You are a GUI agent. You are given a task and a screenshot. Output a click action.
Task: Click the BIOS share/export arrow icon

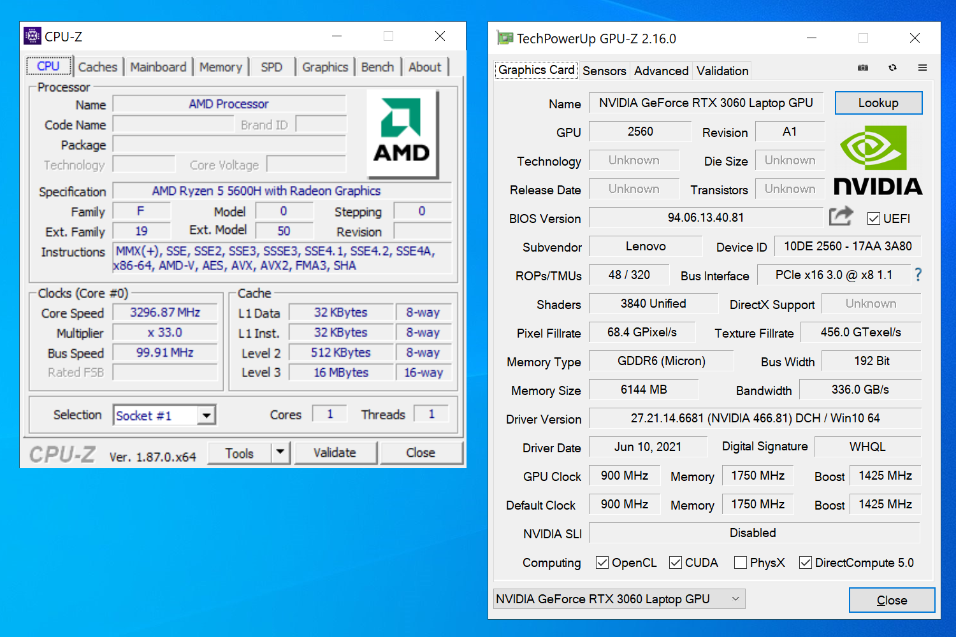click(x=841, y=217)
